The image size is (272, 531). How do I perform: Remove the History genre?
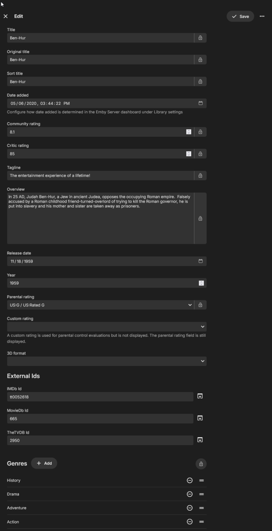189,480
